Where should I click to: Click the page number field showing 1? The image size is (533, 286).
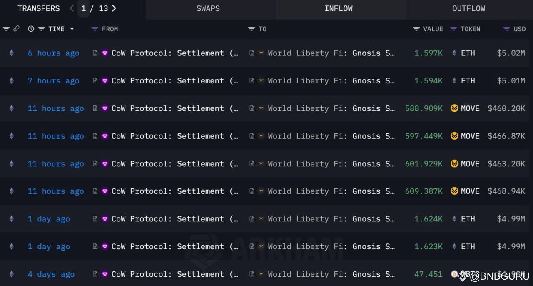(83, 8)
